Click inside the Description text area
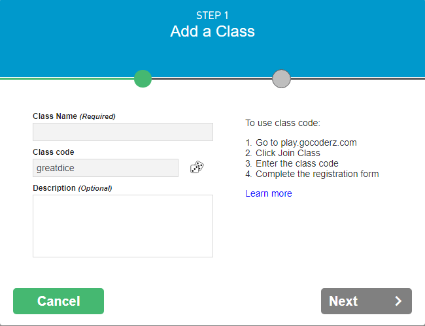 click(123, 225)
